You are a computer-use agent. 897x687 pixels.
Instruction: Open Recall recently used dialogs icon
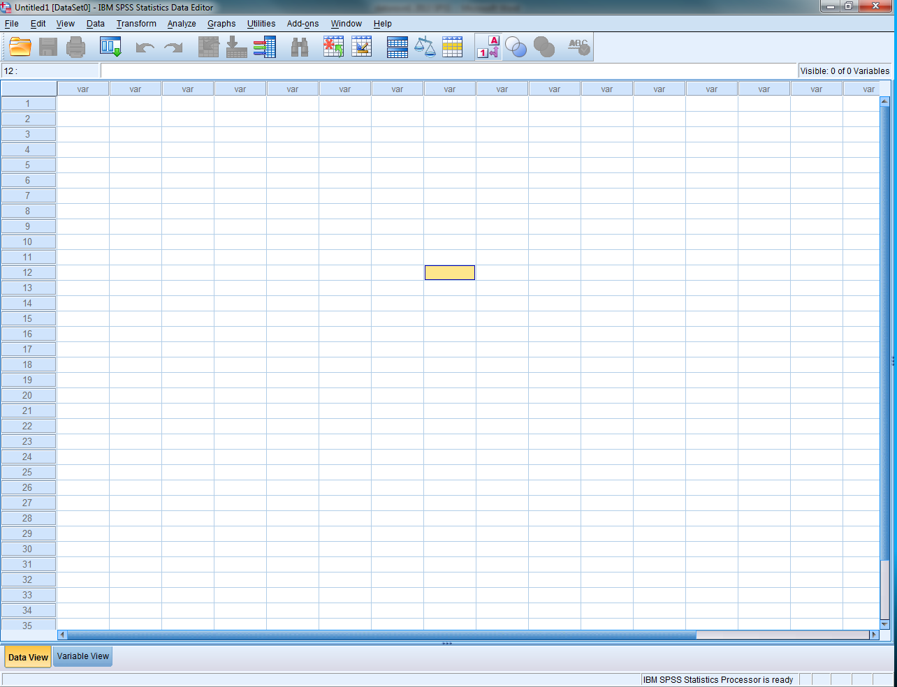[x=110, y=47]
